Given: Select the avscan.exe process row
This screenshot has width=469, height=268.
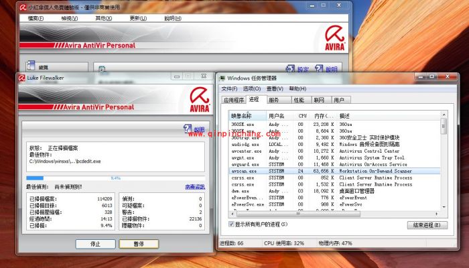Looking at the screenshot, I should click(x=334, y=171).
